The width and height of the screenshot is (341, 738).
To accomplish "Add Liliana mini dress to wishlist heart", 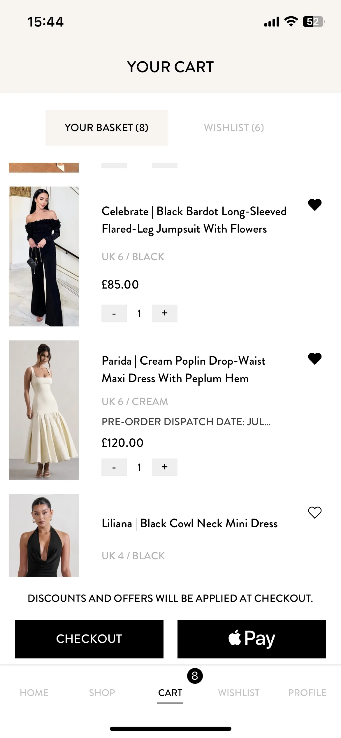I will (315, 512).
